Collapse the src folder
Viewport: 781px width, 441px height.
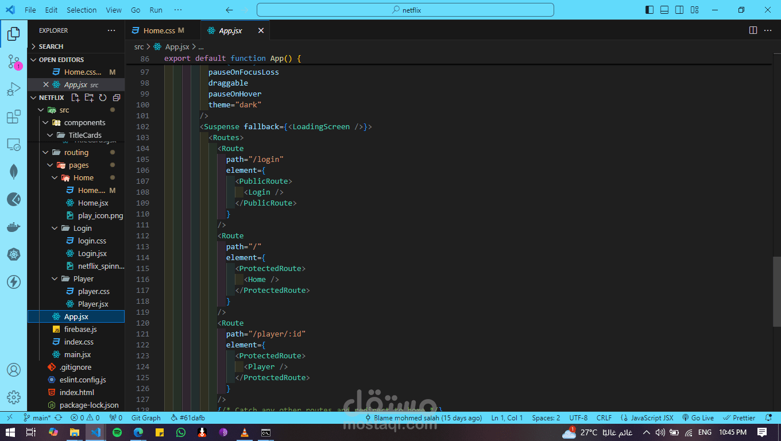[64, 110]
